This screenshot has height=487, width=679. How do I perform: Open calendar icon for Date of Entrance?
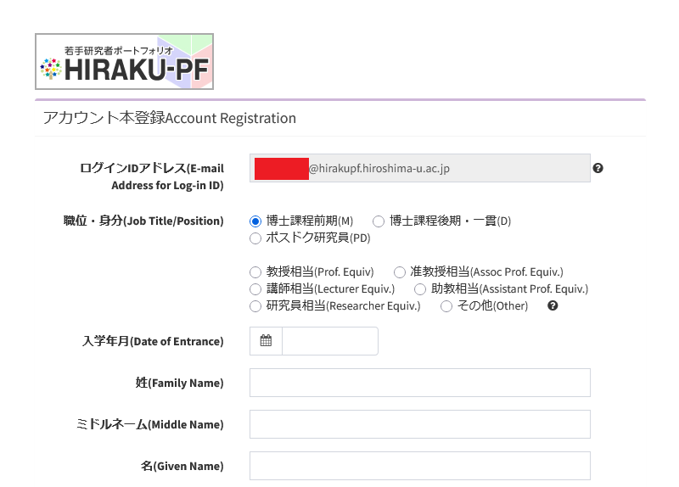[x=266, y=341]
